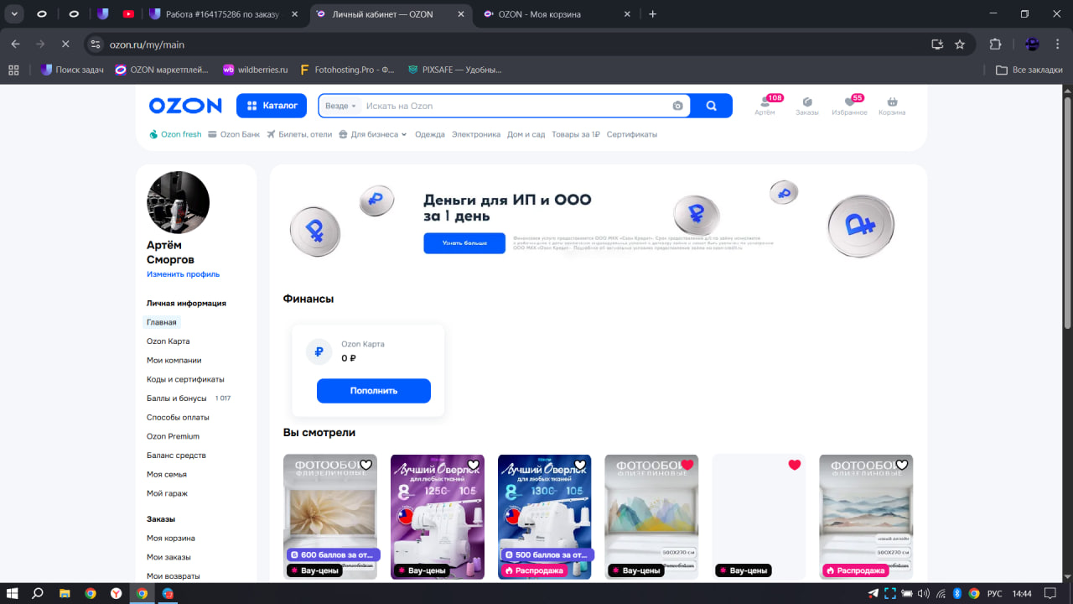
Task: Open the Избранное heart icon in header
Action: pos(849,106)
